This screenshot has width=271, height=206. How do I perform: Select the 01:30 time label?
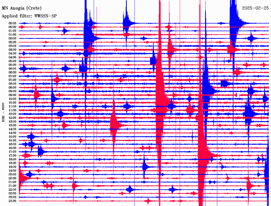point(12,35)
